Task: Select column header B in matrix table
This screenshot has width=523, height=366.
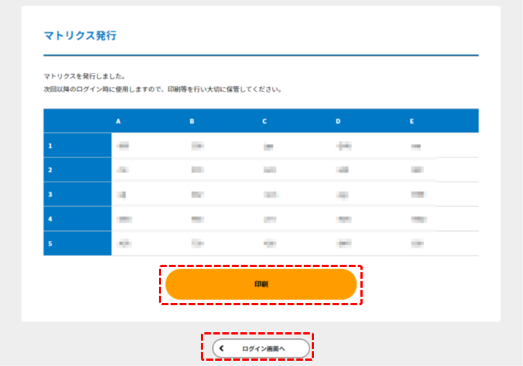Action: tap(192, 121)
